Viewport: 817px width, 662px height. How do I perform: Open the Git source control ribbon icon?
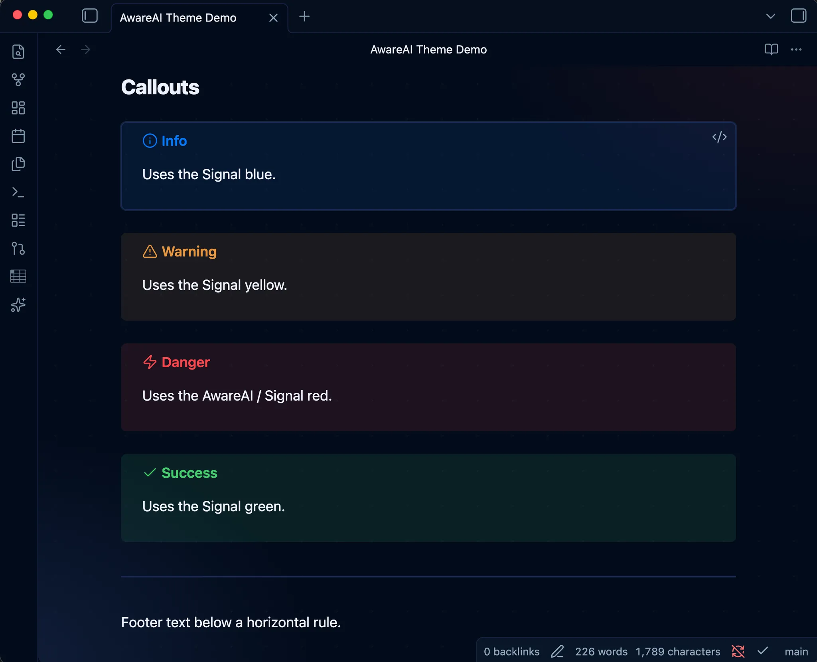[x=18, y=249]
